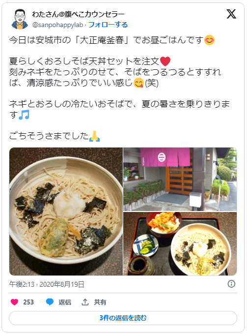Click the 共有 share label
The image size is (247, 334).
pos(100,302)
